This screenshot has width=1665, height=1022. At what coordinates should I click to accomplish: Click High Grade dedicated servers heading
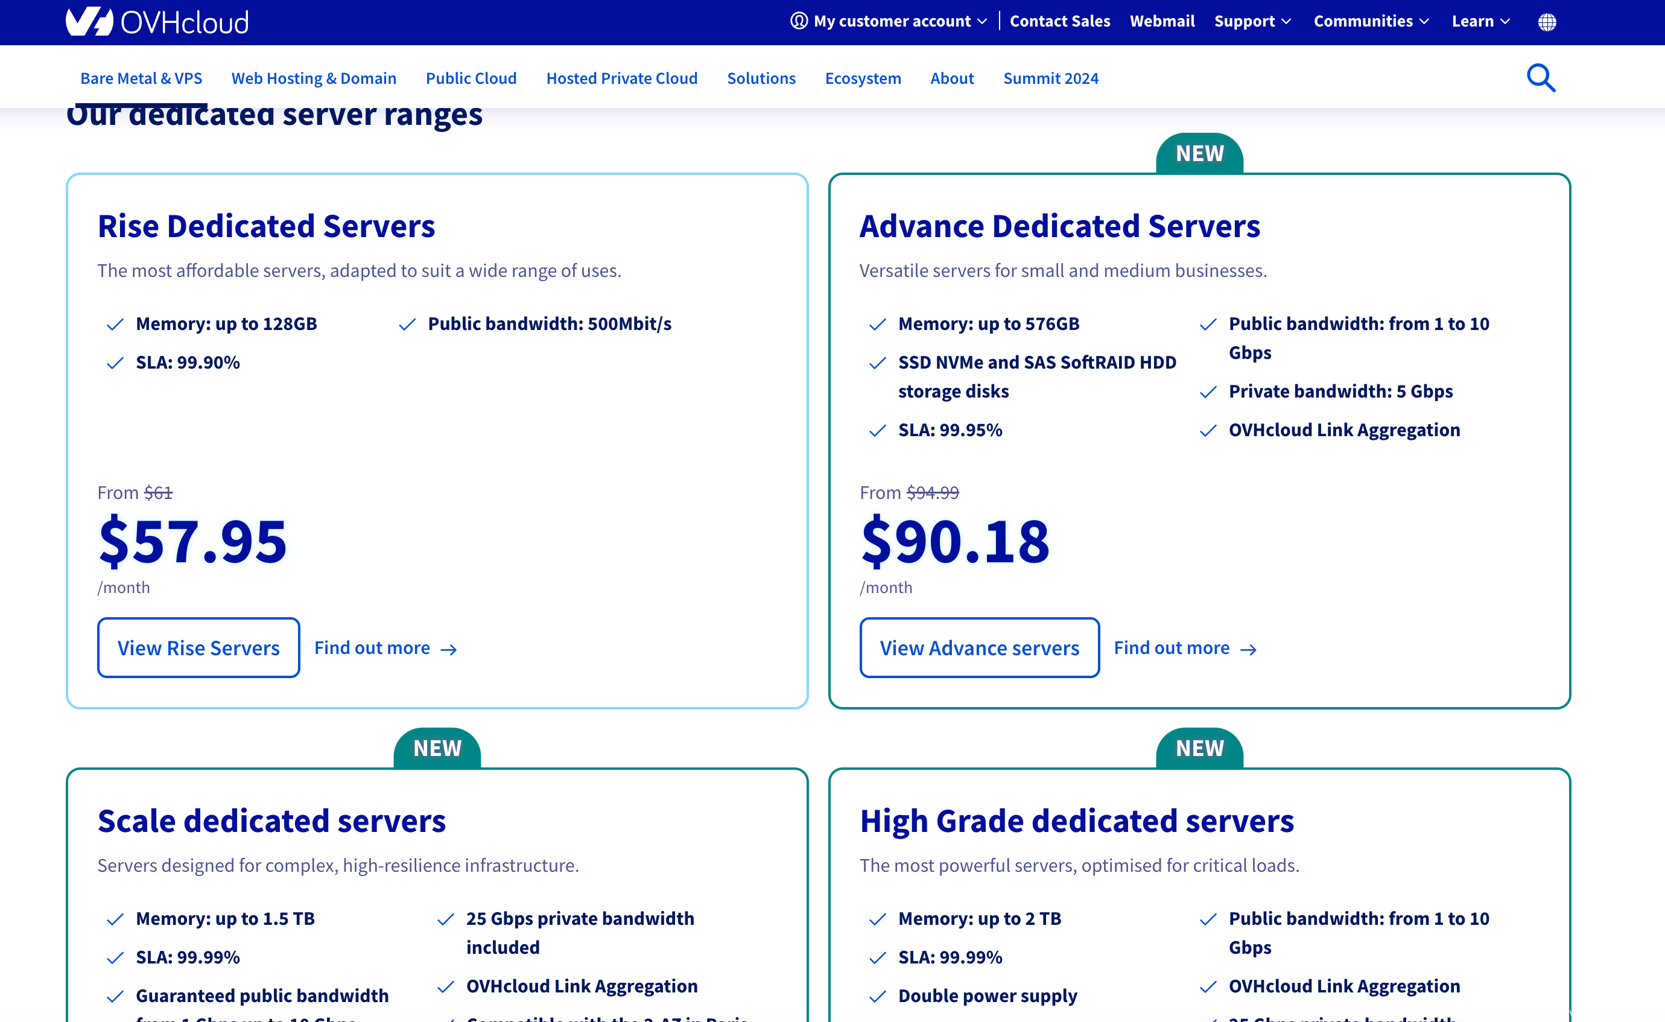tap(1076, 820)
